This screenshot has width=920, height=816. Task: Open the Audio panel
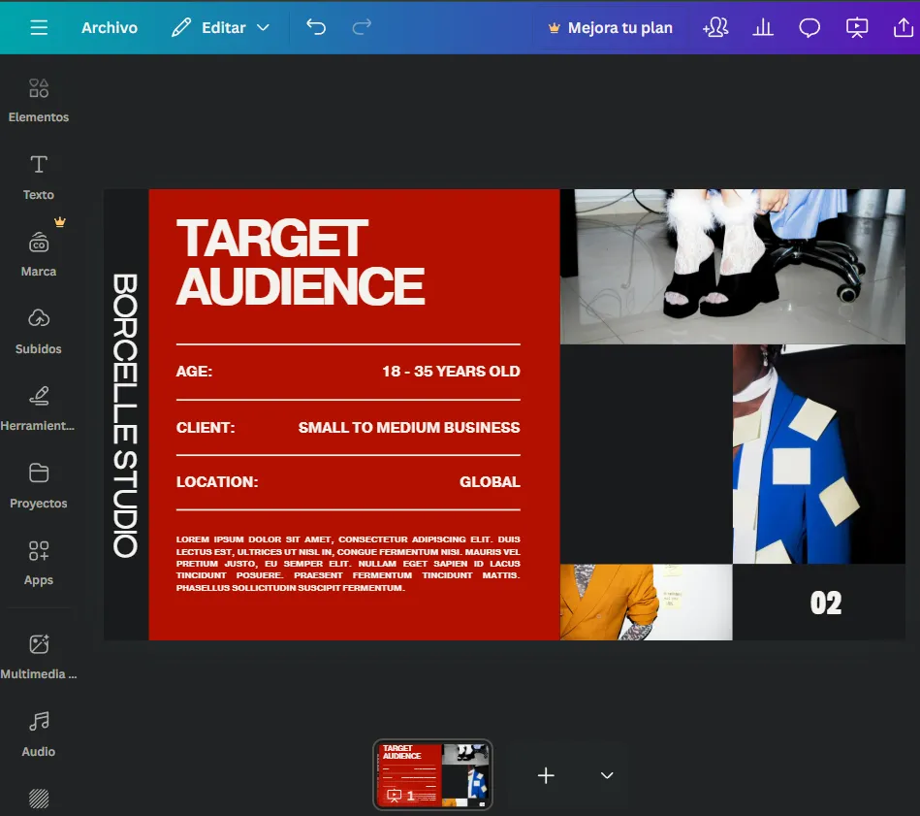[x=38, y=734]
